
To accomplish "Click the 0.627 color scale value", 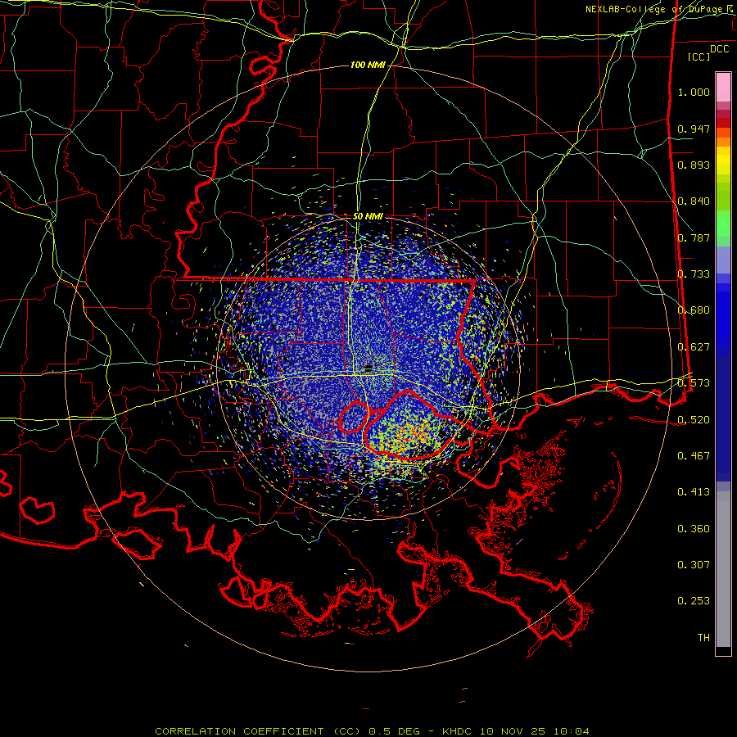I will pyautogui.click(x=694, y=347).
